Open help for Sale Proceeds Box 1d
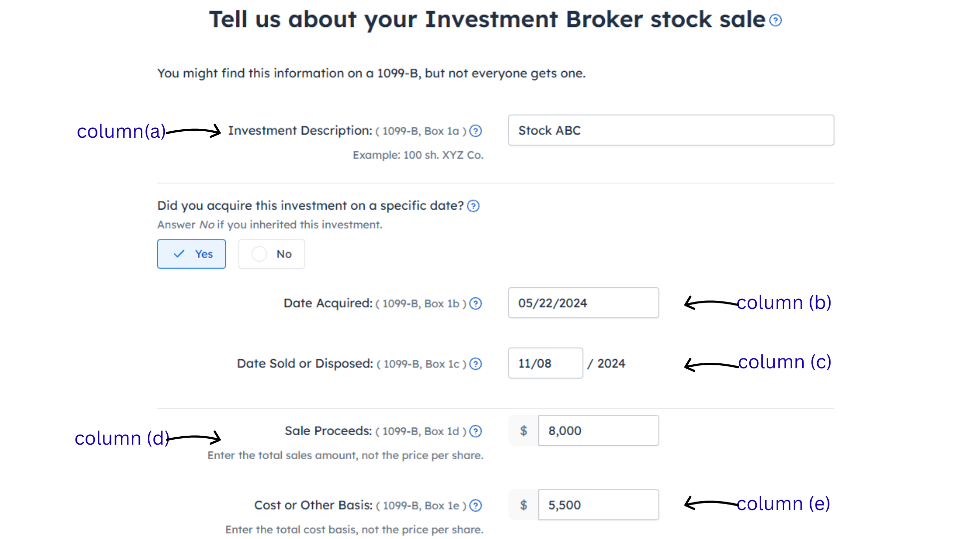Screen dimensions: 959x539 click(x=476, y=431)
